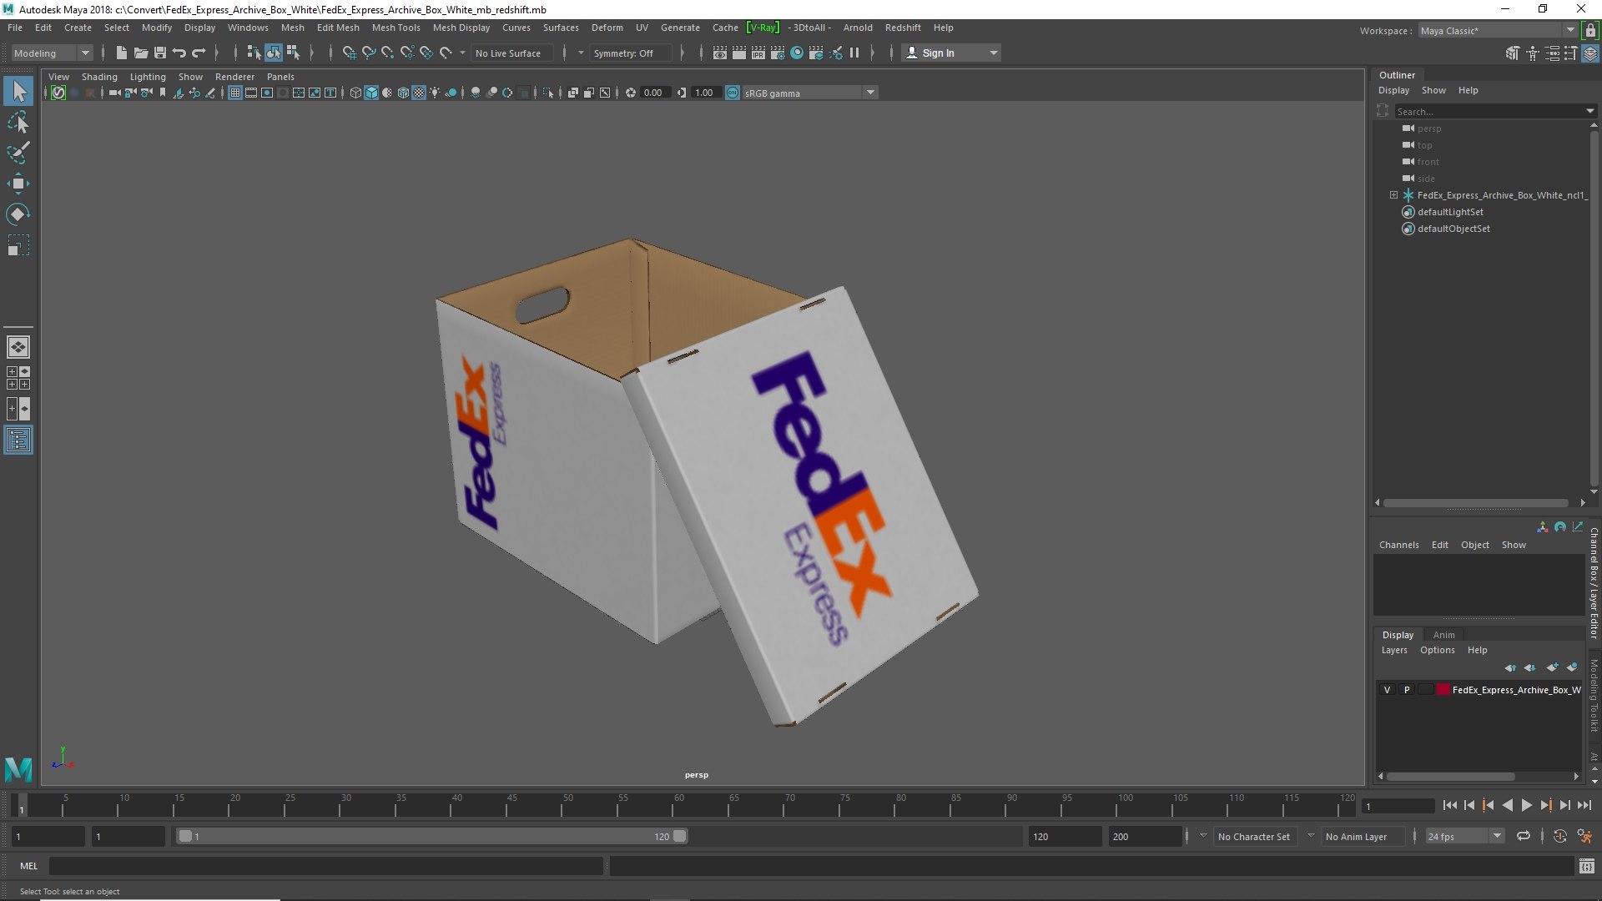The height and width of the screenshot is (901, 1602).
Task: Open Hypershade window
Action: [x=797, y=53]
